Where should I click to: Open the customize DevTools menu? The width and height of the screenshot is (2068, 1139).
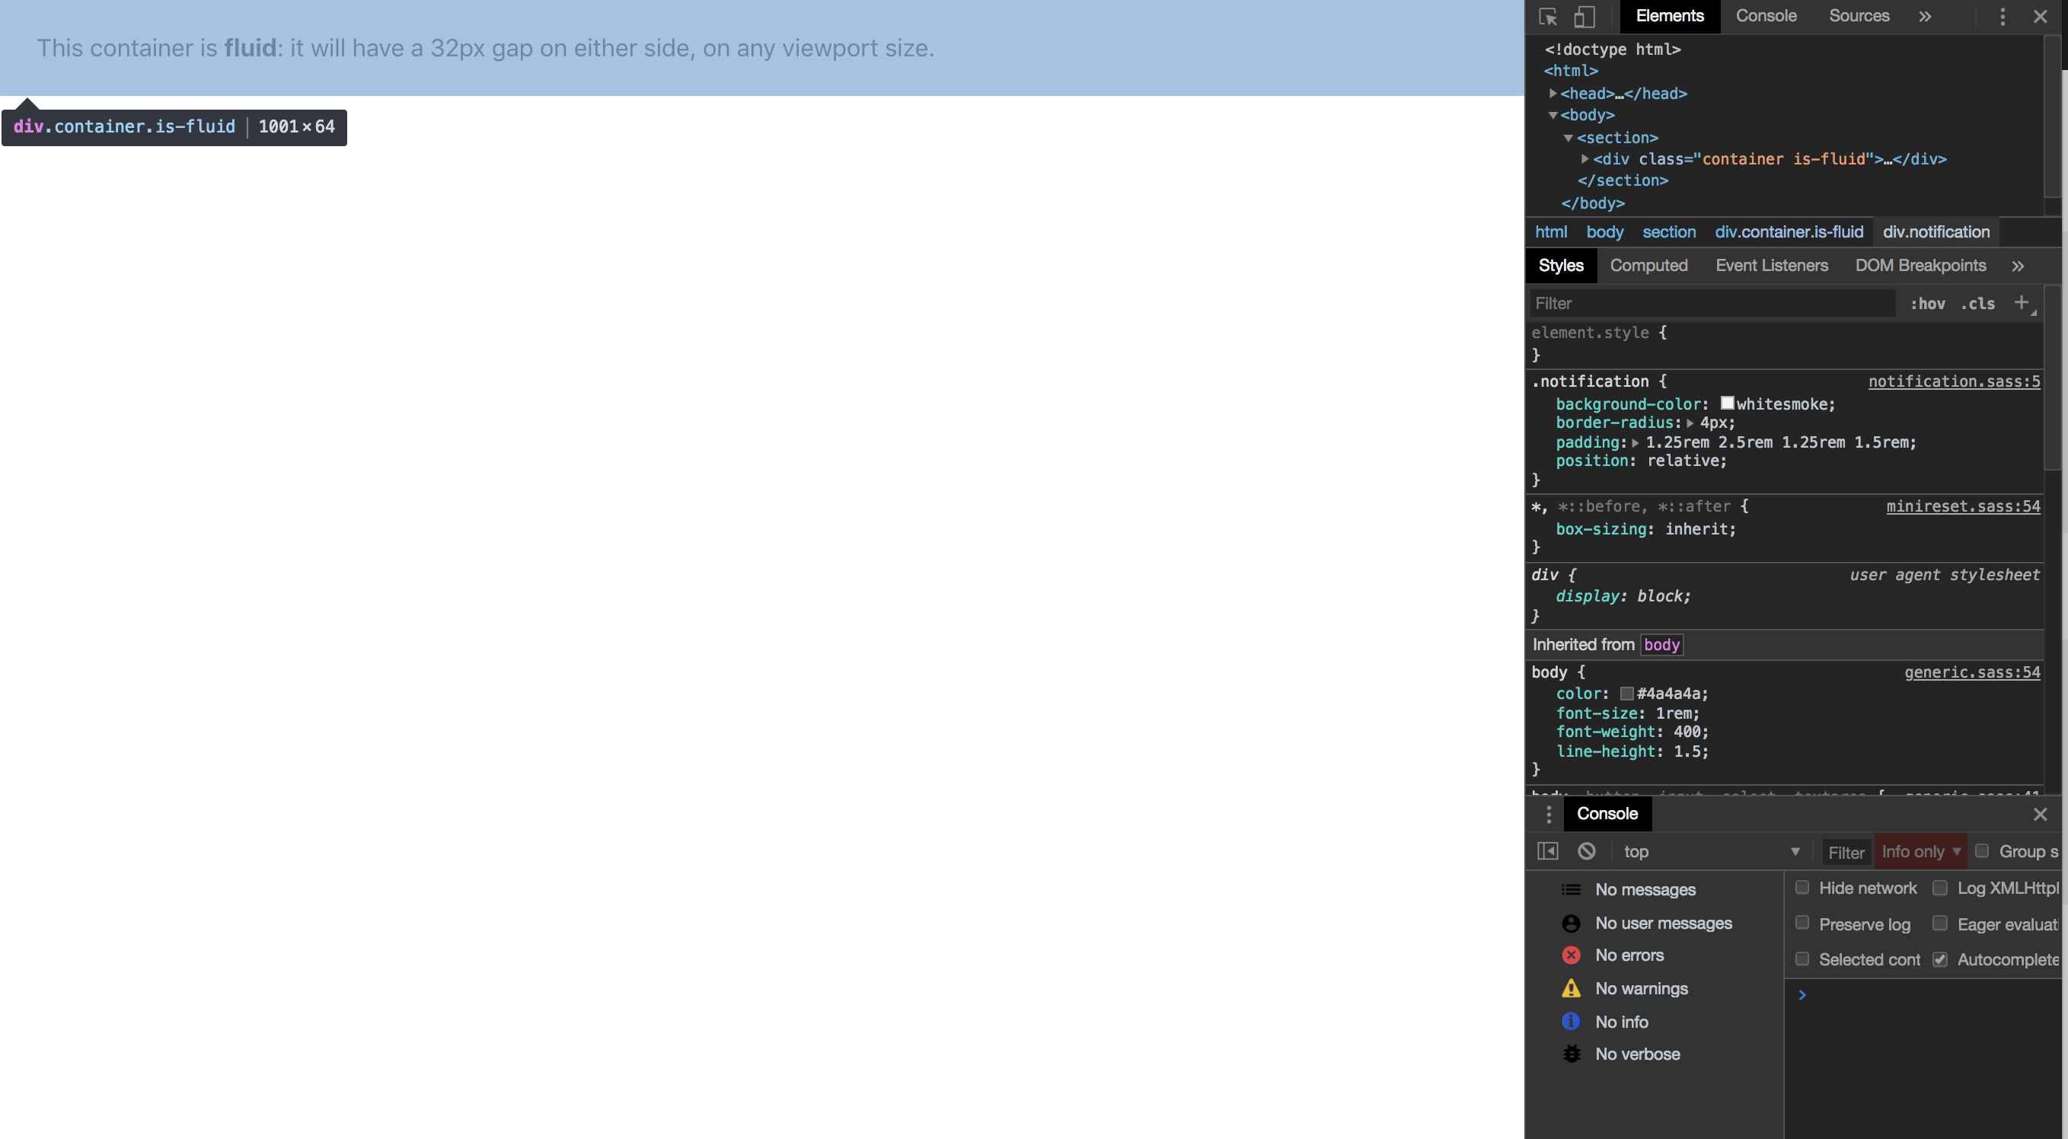point(2003,16)
